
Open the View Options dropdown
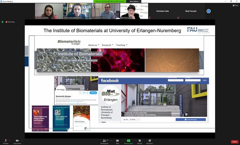pyautogui.click(x=135, y=1)
